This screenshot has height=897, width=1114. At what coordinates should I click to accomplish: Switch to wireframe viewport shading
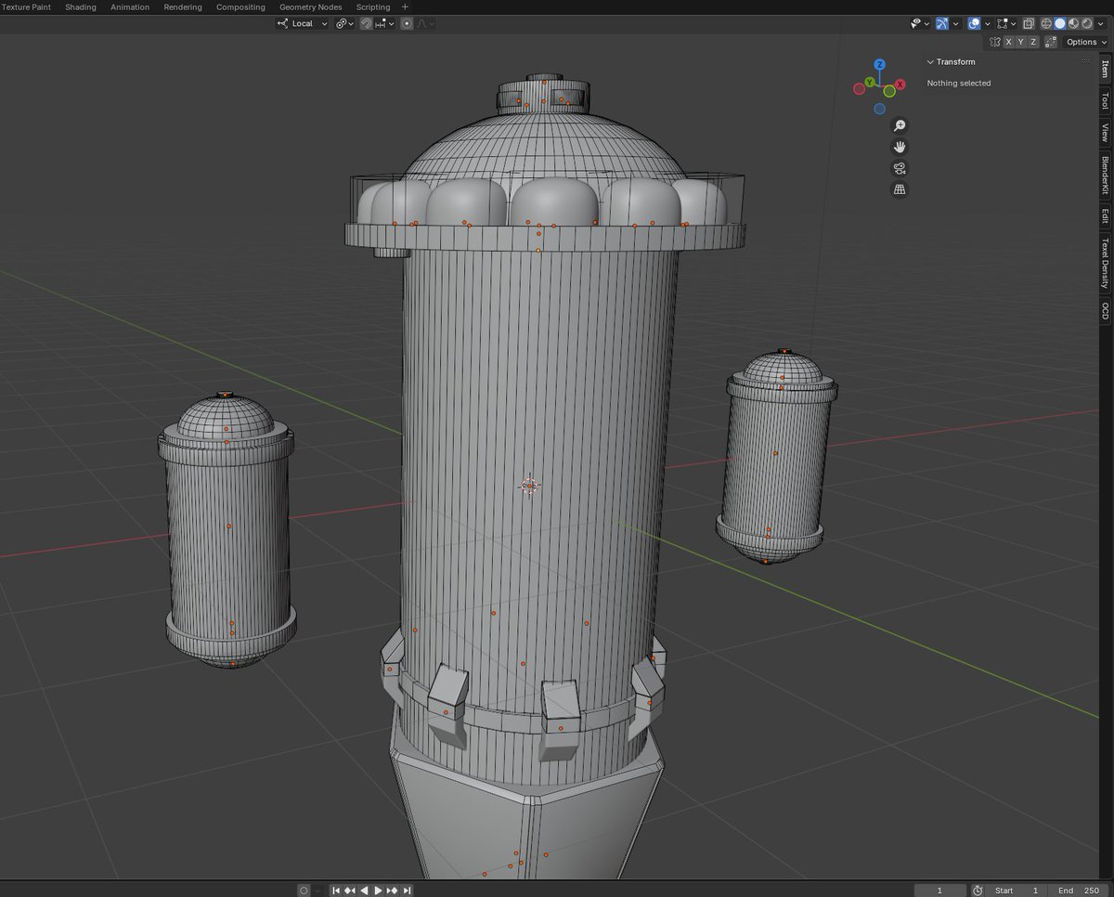(1046, 23)
